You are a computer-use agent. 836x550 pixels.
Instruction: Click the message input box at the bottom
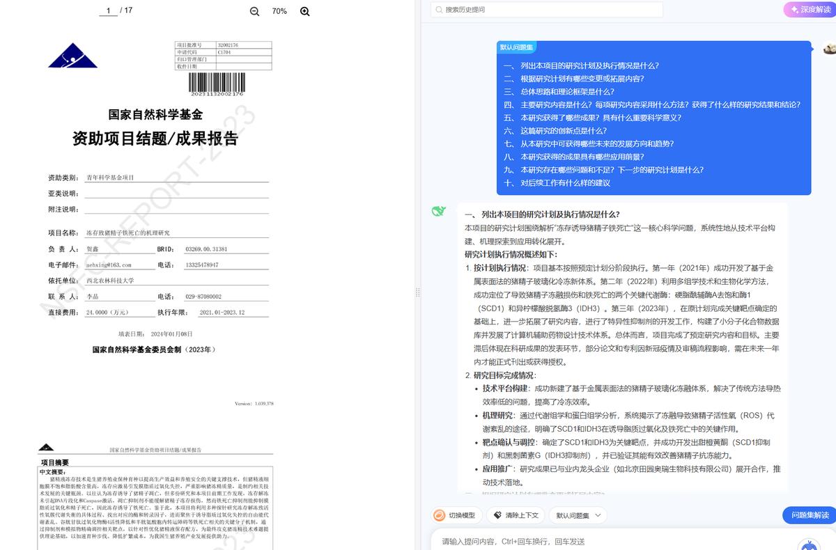[x=592, y=540]
